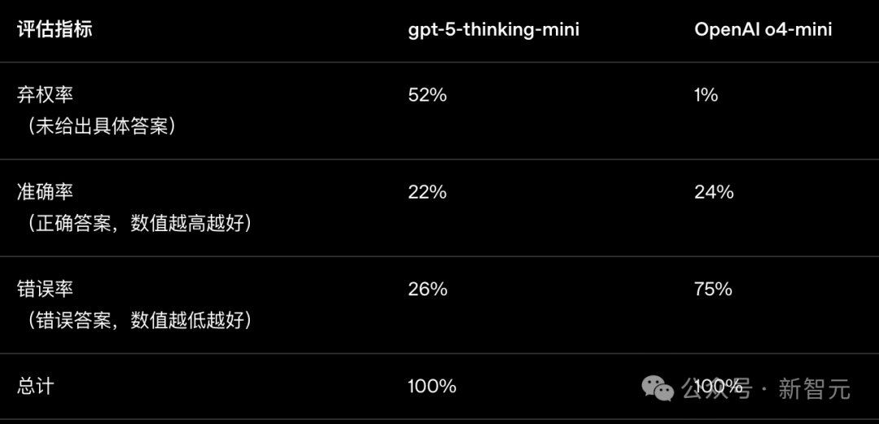Select the gpt-5-thinking-mini column header
This screenshot has height=424, width=879.
click(494, 29)
